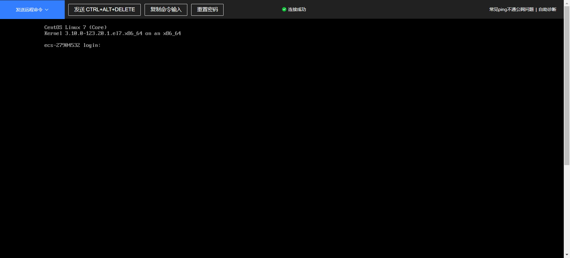Screen dimensions: 570x258
Task: Click the 复制命令输入 button
Action: pyautogui.click(x=166, y=10)
